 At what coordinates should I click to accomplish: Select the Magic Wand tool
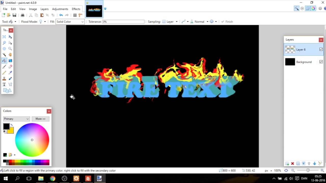[x=4, y=55]
